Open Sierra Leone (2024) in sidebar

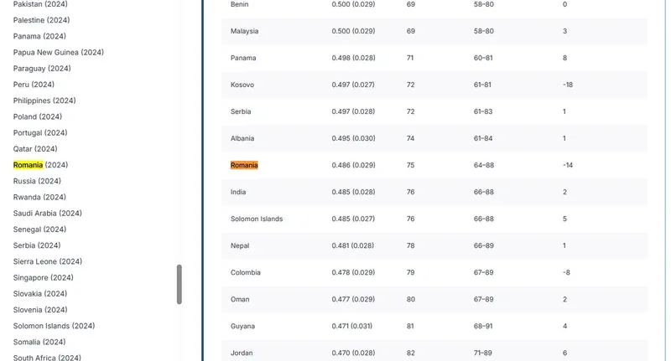coord(47,261)
